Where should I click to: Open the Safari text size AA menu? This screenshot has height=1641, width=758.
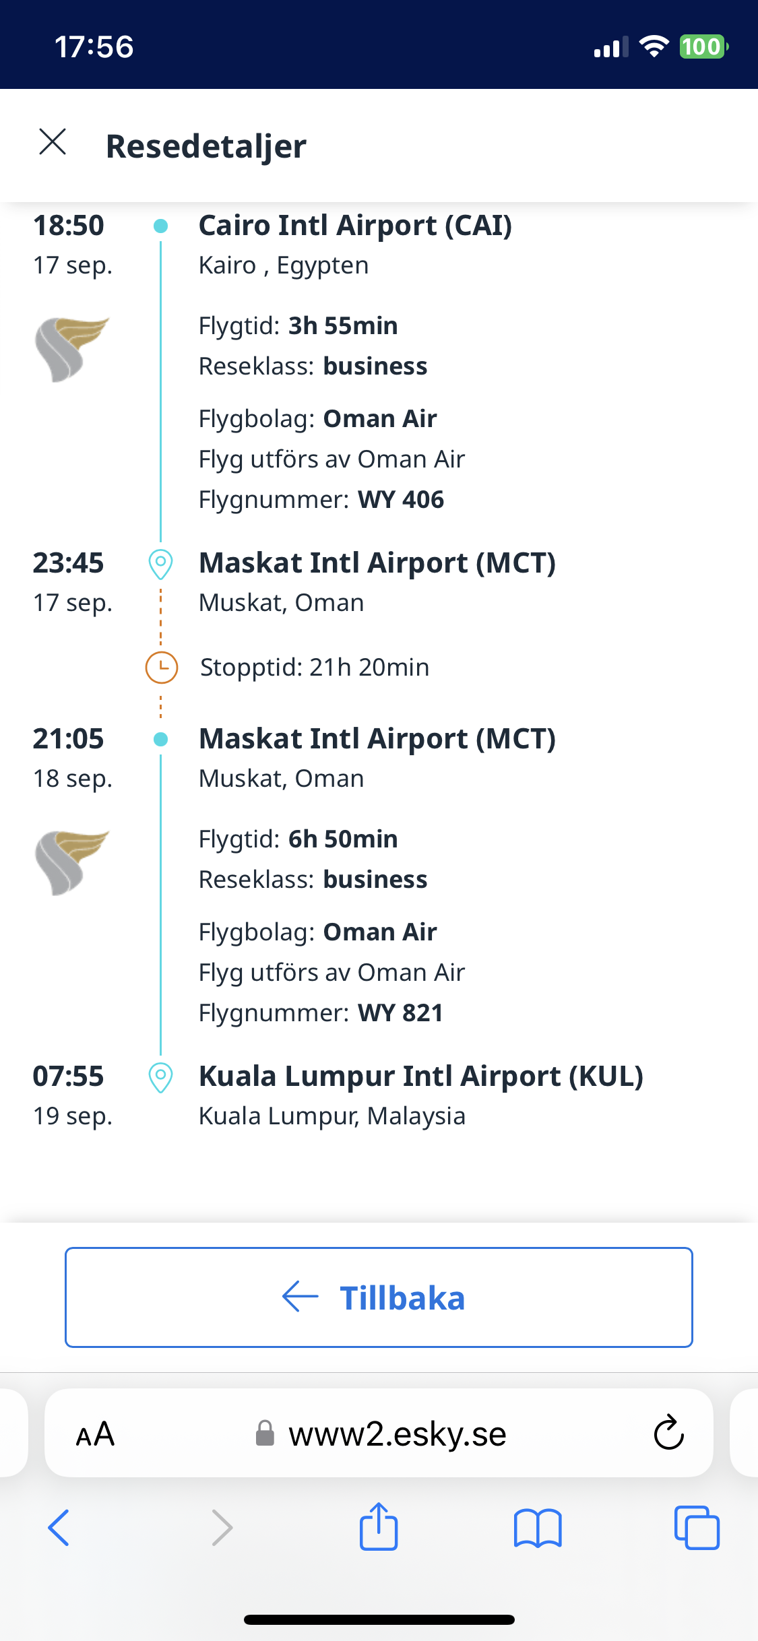95,1434
